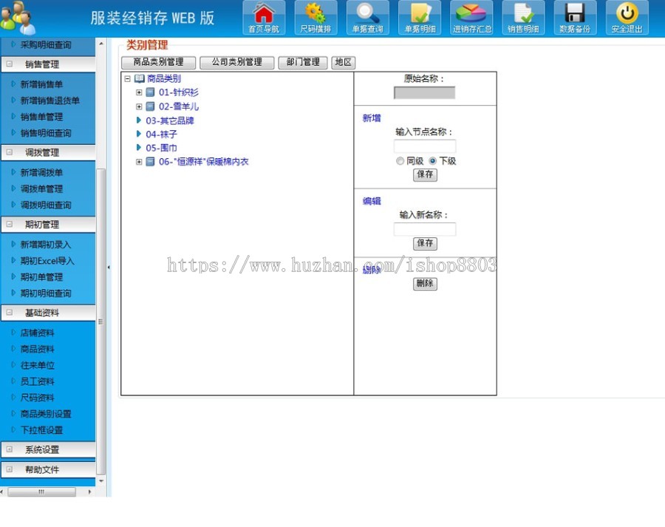
Task: Expand the 帮助文件 sidebar section
Action: [10, 469]
